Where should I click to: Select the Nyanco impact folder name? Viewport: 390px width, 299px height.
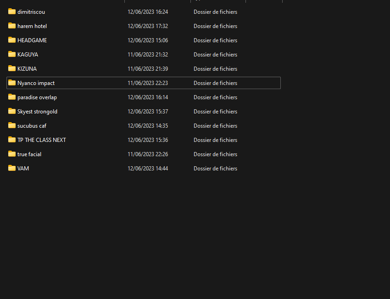[x=36, y=83]
